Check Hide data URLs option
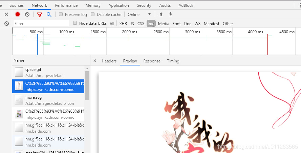Viewport: 301px width, 153px height. (75, 23)
